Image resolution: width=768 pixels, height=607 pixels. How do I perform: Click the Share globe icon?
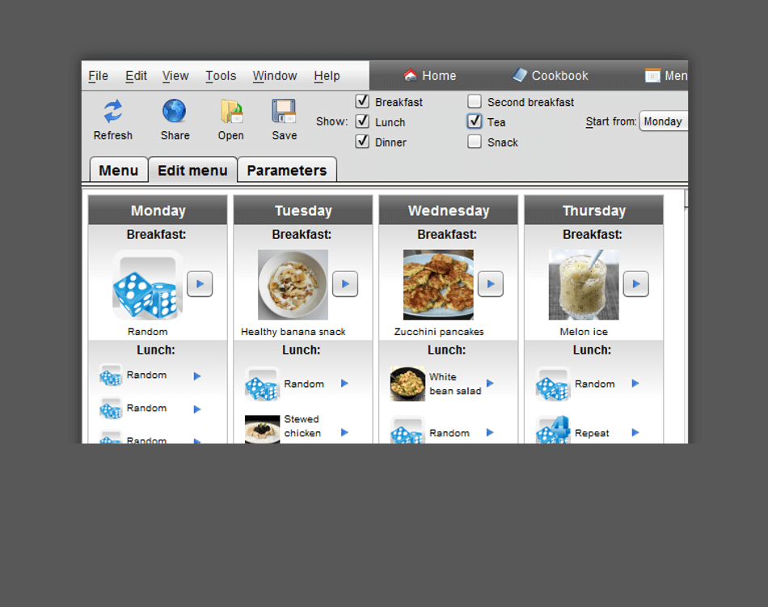175,112
